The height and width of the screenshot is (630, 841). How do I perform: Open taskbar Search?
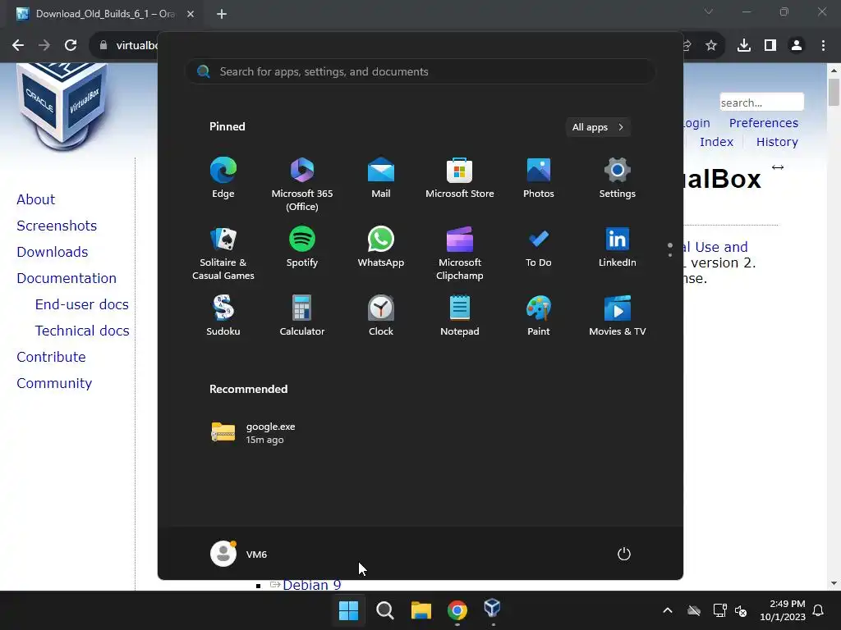(x=385, y=610)
